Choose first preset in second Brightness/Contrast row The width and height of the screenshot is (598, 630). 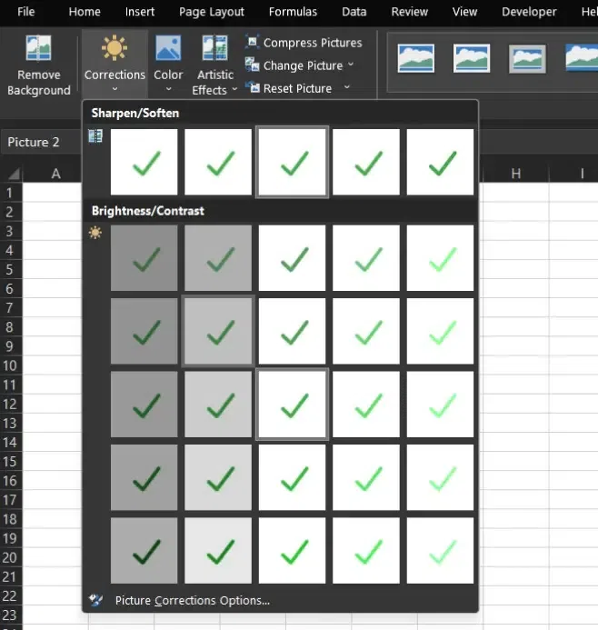[145, 331]
